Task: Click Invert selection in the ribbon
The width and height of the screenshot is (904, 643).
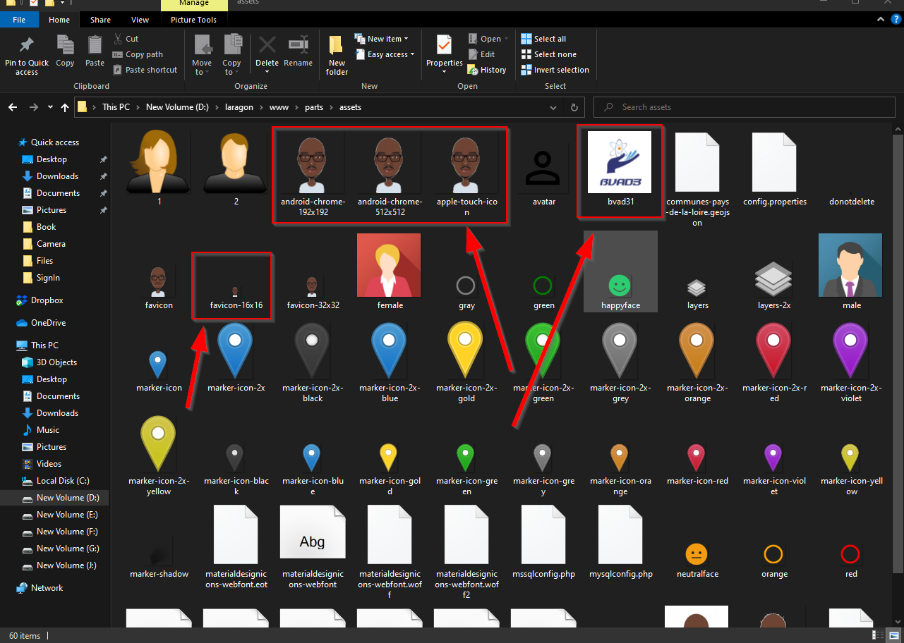Action: (x=555, y=70)
